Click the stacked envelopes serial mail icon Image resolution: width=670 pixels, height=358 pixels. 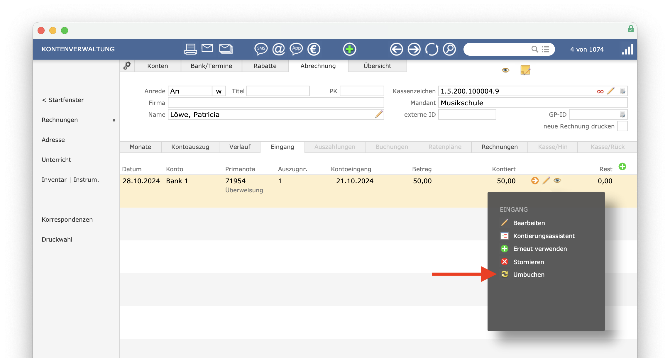point(226,49)
